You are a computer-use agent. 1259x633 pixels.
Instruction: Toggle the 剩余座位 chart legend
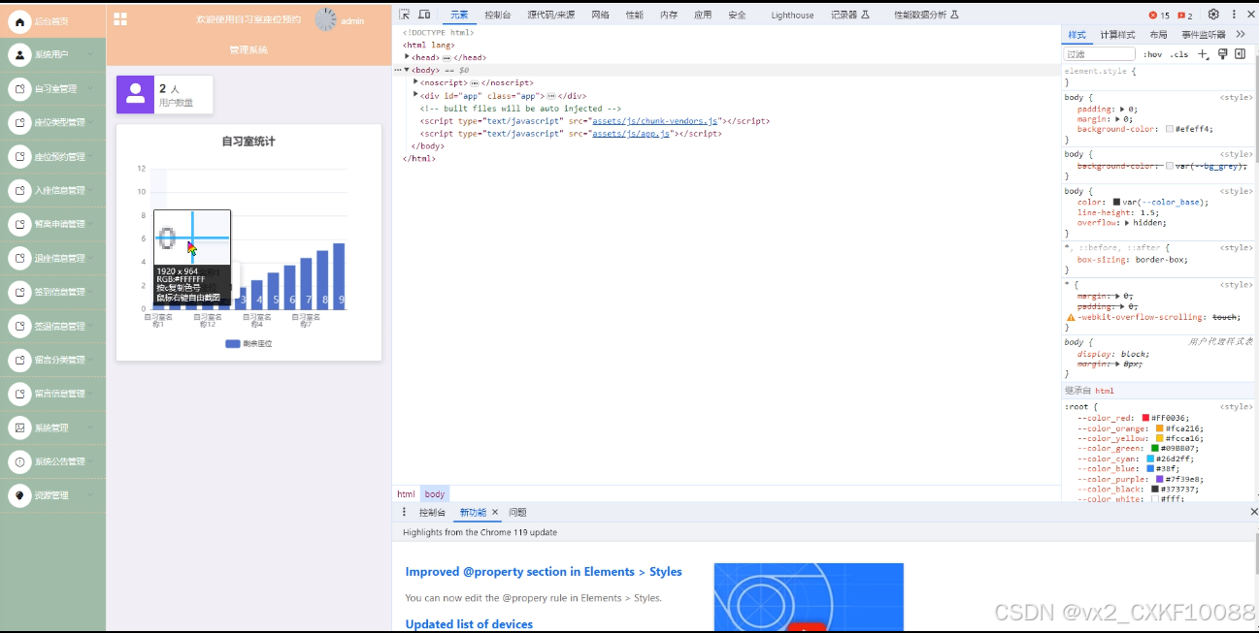248,343
